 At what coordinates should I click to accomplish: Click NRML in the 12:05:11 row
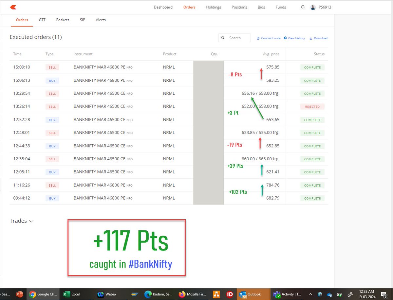[x=169, y=172]
